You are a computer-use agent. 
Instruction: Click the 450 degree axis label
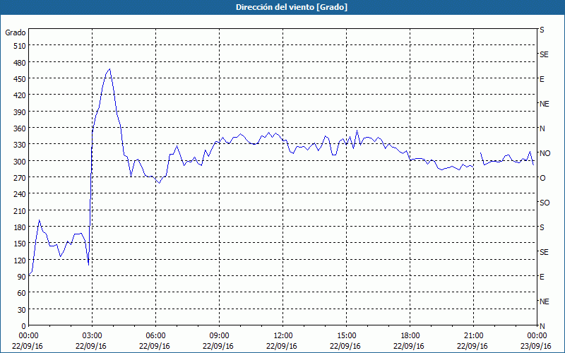click(20, 79)
